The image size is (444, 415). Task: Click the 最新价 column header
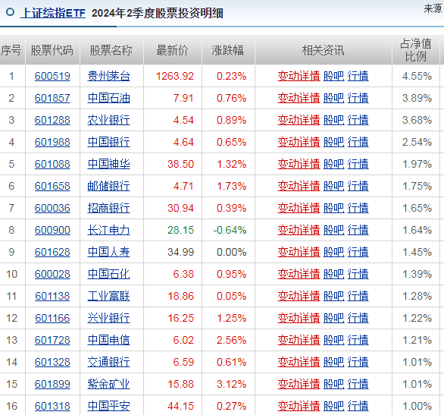coord(172,51)
